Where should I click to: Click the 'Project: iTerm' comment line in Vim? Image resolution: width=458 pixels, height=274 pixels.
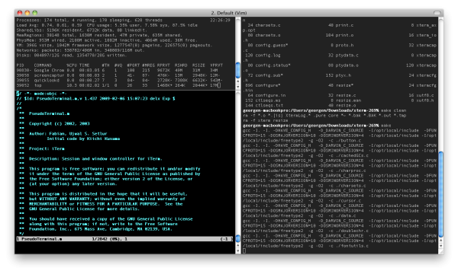point(47,148)
